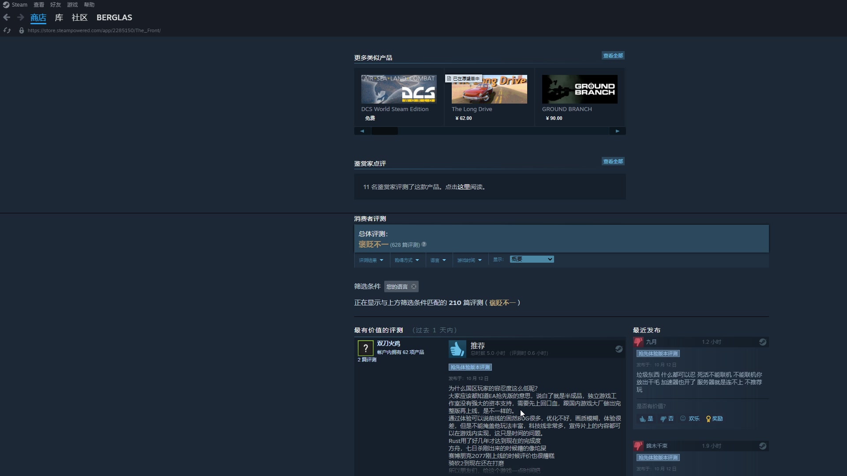Image resolution: width=847 pixels, height=476 pixels.
Task: Open the 评测结果 filter dropdown
Action: (x=371, y=260)
